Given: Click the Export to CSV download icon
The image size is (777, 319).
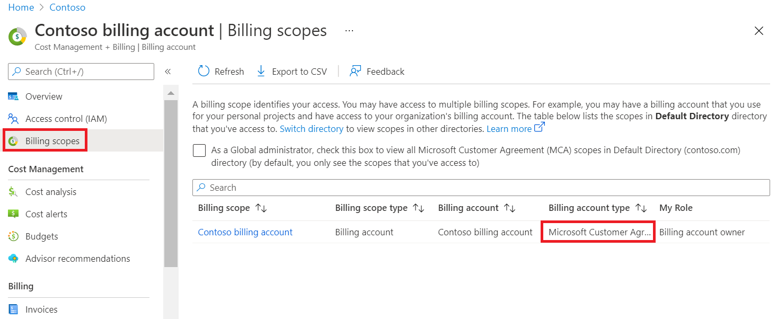Looking at the screenshot, I should [261, 72].
